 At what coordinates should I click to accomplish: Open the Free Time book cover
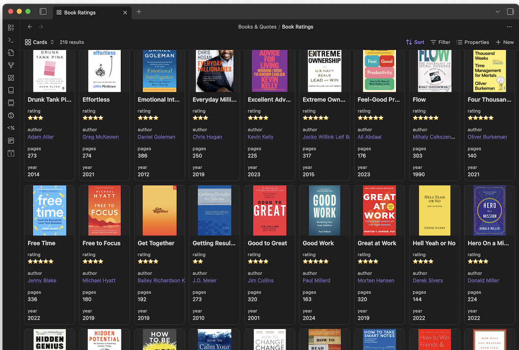click(x=50, y=210)
